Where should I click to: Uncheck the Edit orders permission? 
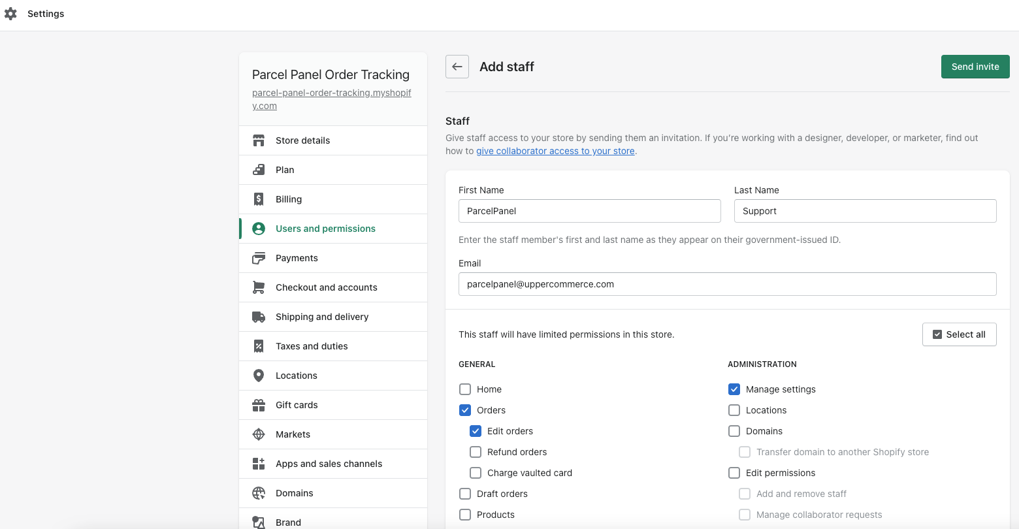(476, 431)
